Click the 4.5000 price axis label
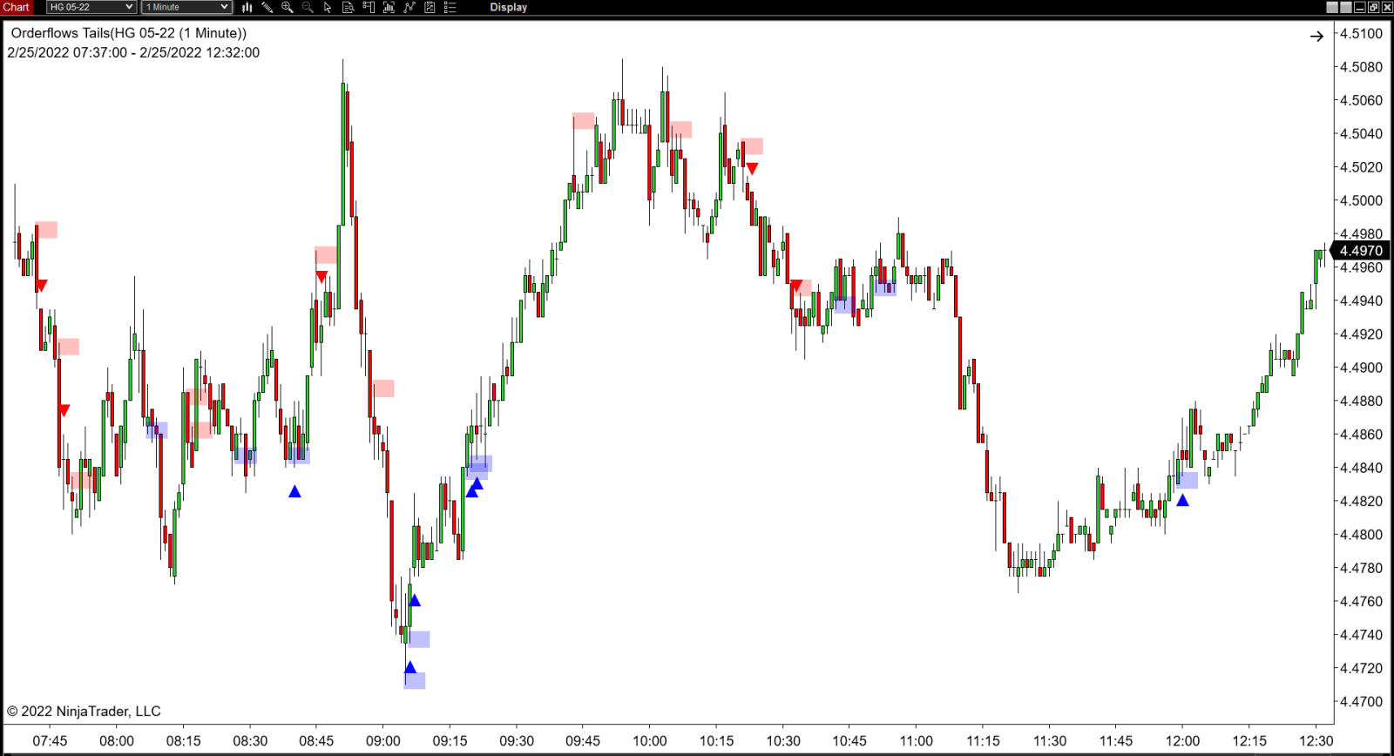Viewport: 1394px width, 756px height. (1361, 200)
